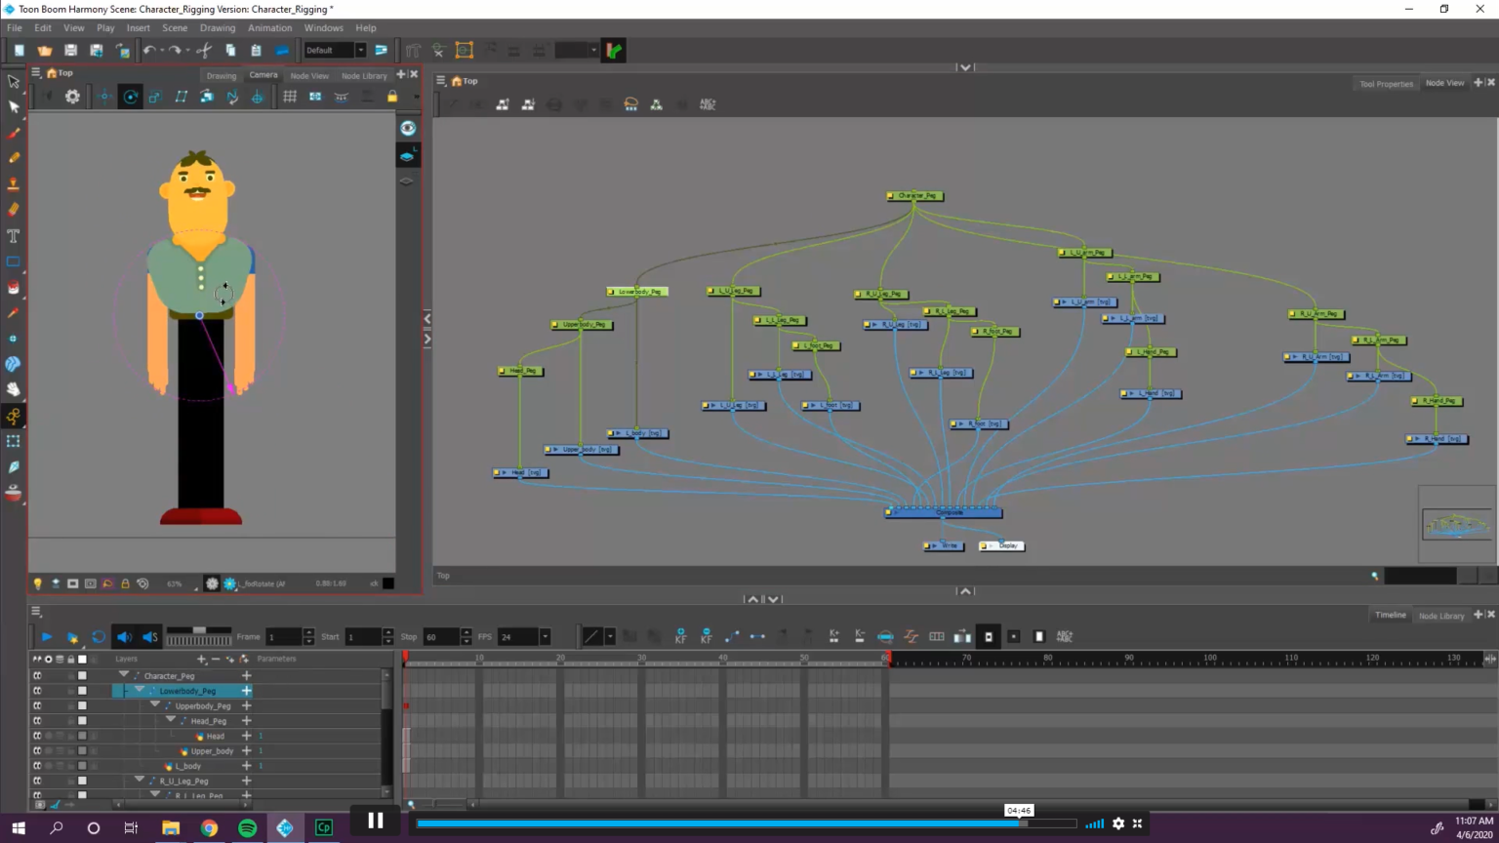Open the Windows menu

[324, 28]
